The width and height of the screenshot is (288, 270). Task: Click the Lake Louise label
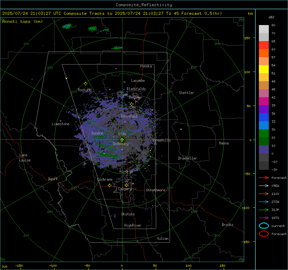tap(25, 158)
